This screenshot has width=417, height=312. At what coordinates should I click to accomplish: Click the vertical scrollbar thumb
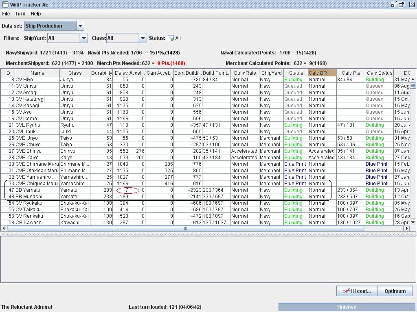[x=413, y=85]
